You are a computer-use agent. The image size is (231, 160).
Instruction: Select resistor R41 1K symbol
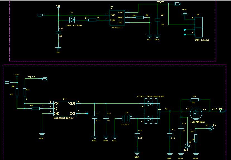92,20
